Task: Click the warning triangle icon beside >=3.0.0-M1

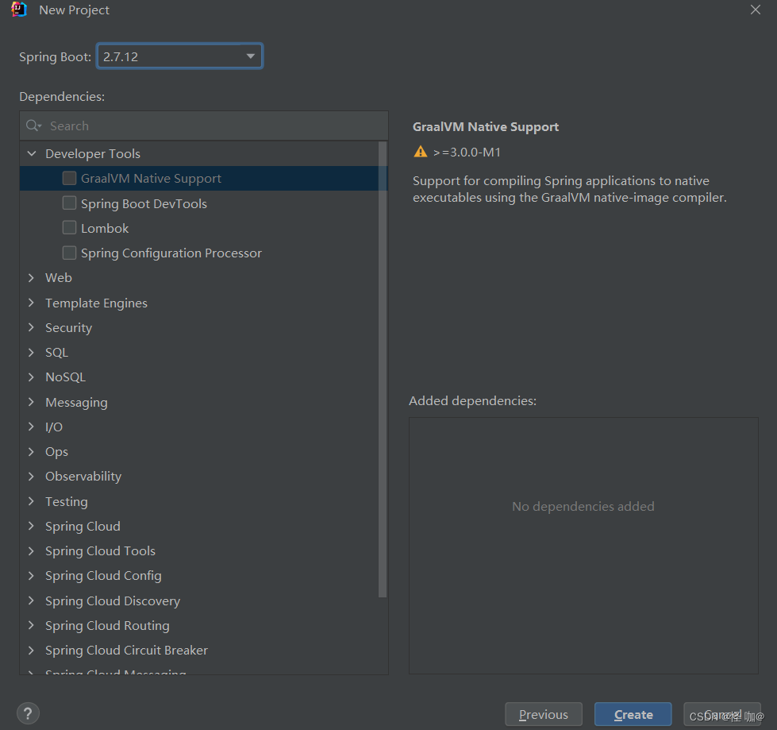Action: (x=420, y=152)
